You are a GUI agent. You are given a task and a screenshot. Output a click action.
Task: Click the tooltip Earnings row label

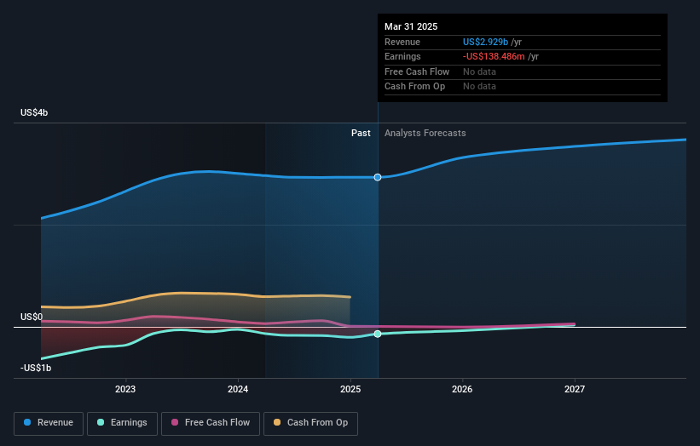pos(402,56)
